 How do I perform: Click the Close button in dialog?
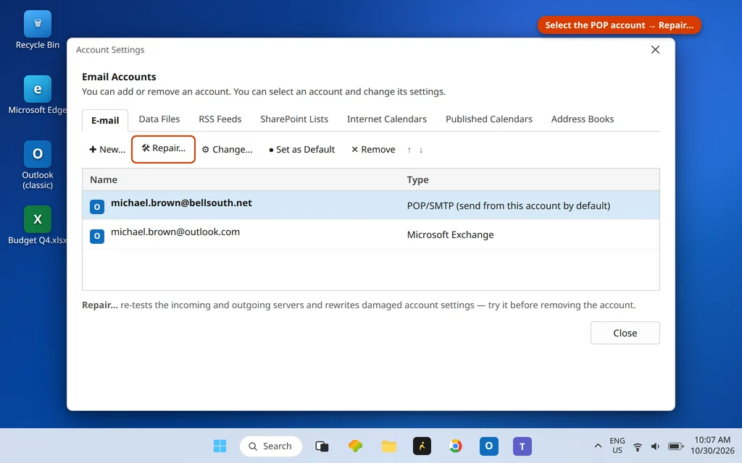tap(625, 333)
